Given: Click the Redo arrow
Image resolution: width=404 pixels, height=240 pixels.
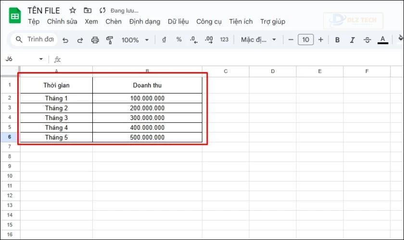Looking at the screenshot, I should click(x=80, y=40).
